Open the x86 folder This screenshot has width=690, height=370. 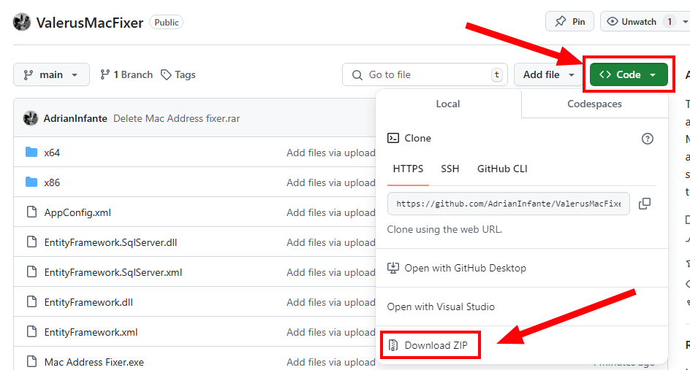point(52,182)
